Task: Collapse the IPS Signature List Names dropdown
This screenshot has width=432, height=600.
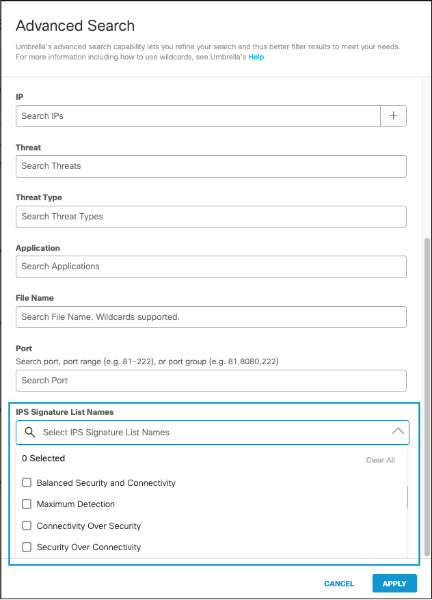Action: [399, 431]
